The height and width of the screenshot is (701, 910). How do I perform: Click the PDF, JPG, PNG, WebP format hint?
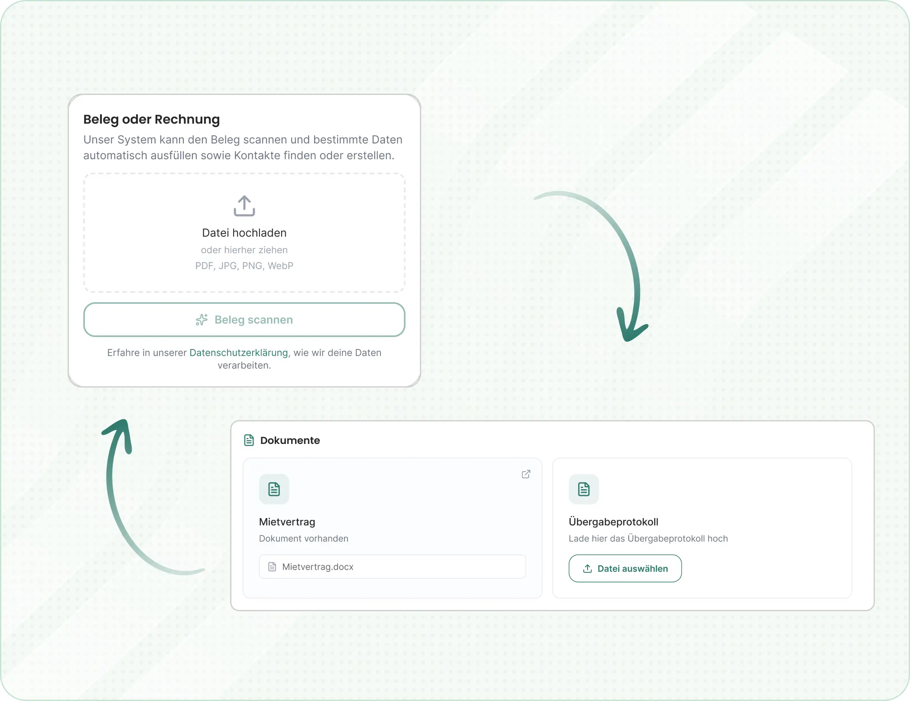tap(244, 266)
